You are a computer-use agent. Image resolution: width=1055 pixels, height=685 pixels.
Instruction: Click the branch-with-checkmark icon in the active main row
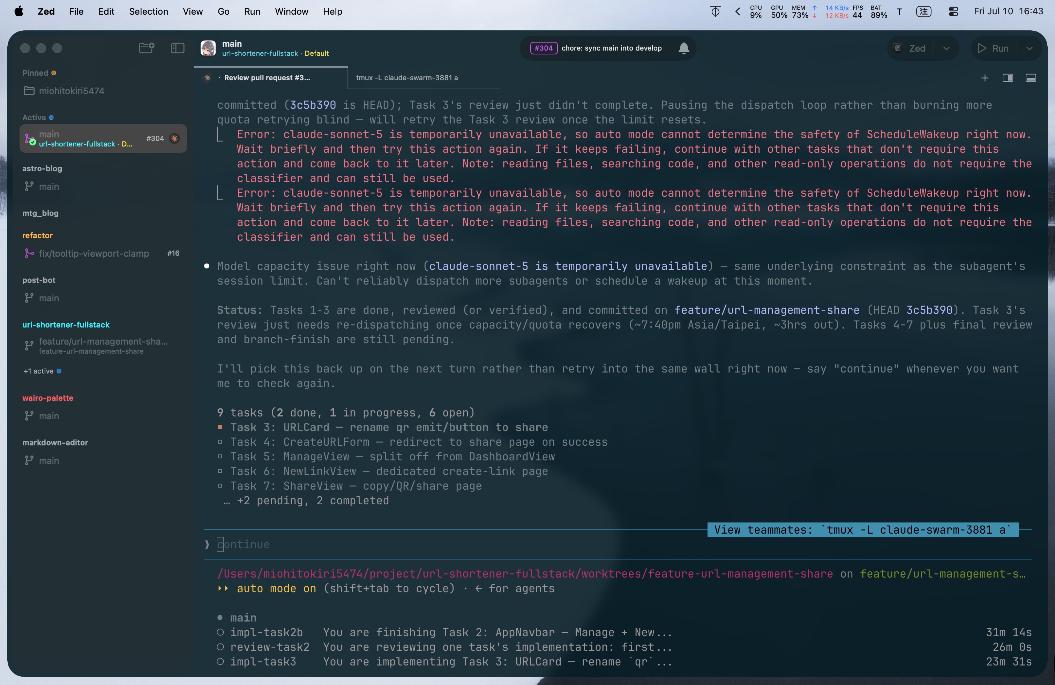point(30,139)
